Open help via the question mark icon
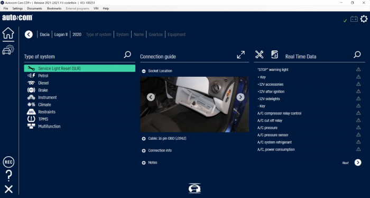370x198 pixels. coord(8,176)
